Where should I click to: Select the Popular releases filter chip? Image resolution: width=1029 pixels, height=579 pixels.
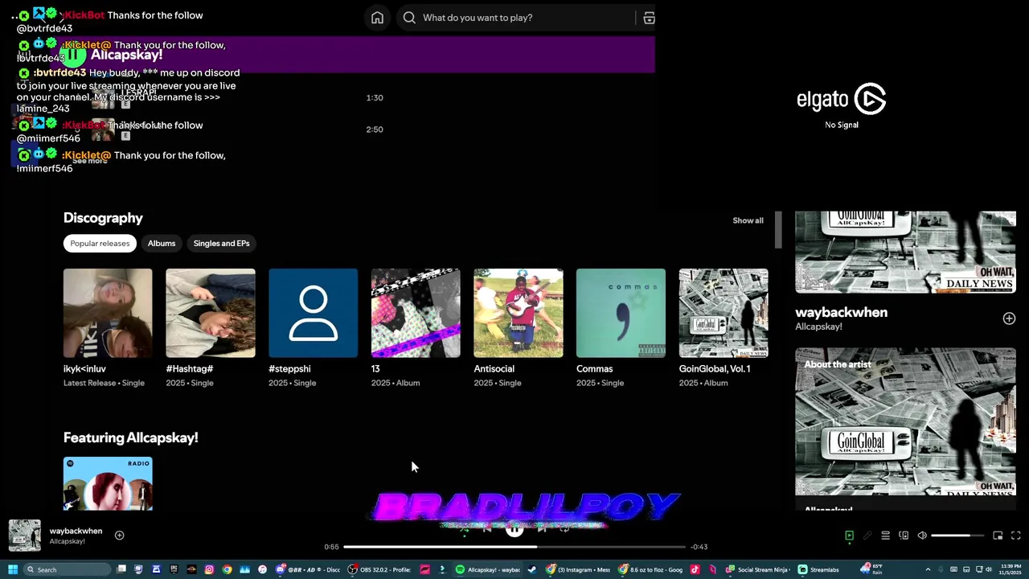tap(100, 243)
